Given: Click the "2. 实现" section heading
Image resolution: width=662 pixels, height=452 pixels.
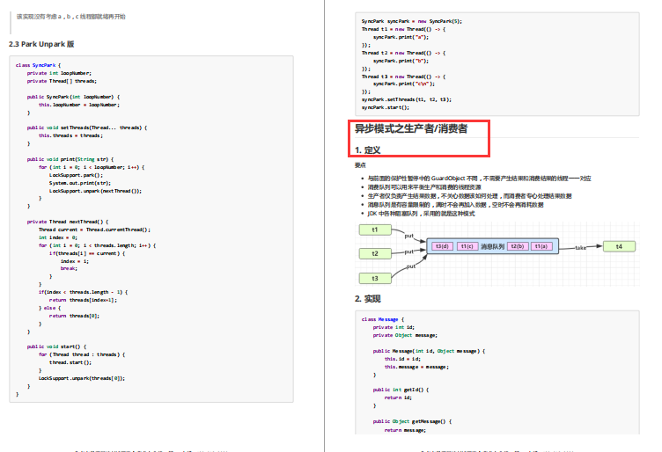Looking at the screenshot, I should click(x=367, y=299).
